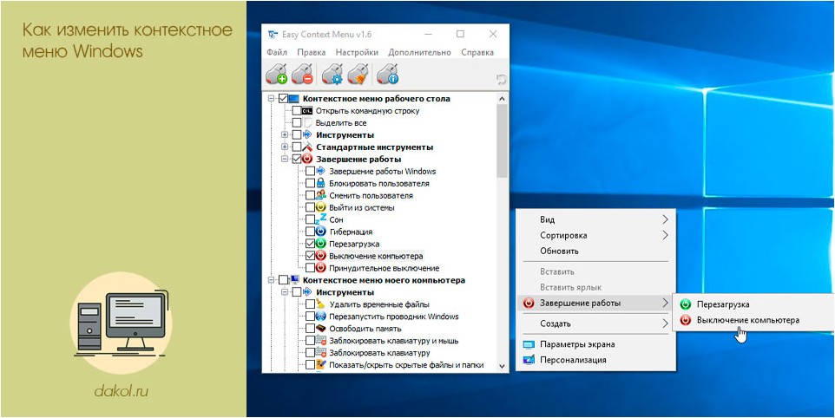The image size is (835, 418).
Task: Uncheck the Контекстное меню рабочего стола checkbox
Action: tap(283, 98)
